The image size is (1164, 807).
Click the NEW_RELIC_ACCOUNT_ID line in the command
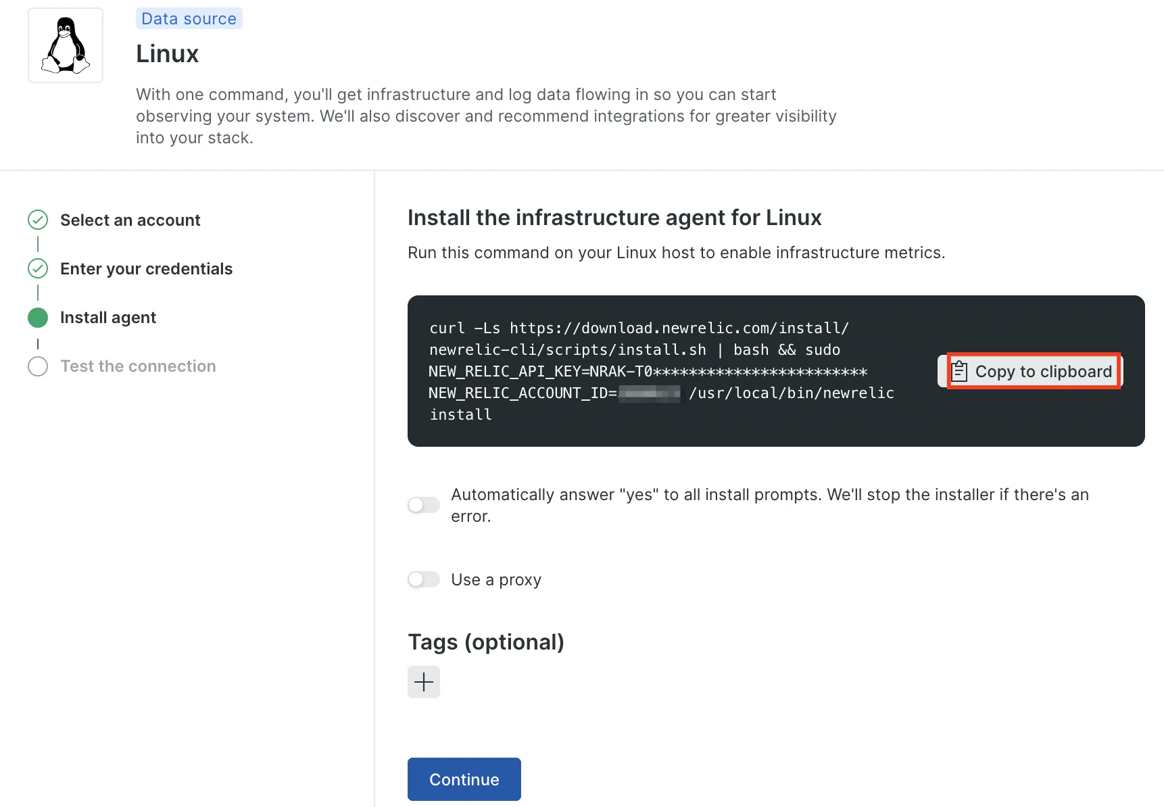[662, 393]
